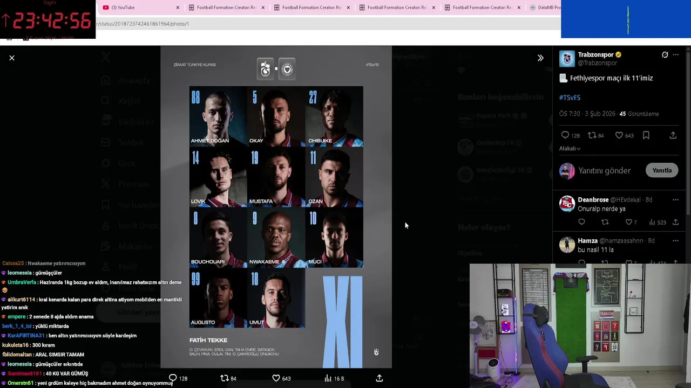Open more options on Hamza's comment
This screenshot has height=388, width=691.
[675, 241]
